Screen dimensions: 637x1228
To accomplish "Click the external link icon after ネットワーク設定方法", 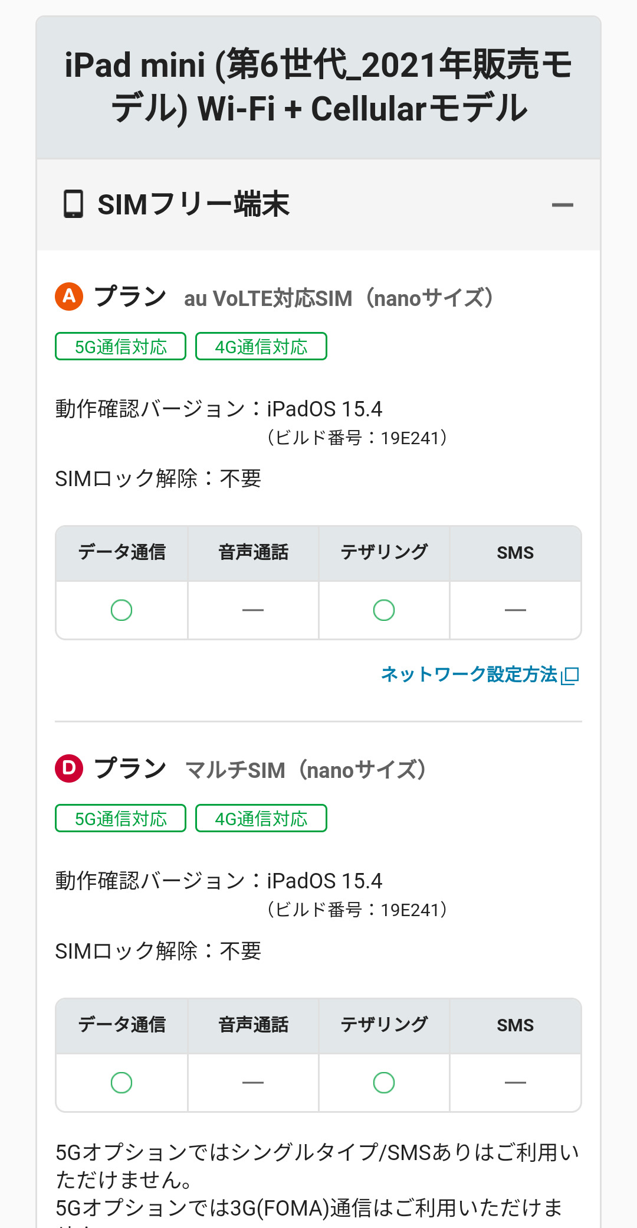I will [x=570, y=675].
